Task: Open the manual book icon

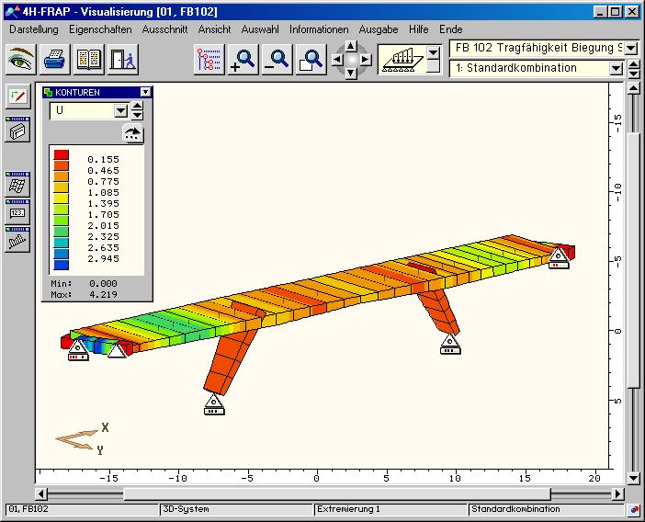Action: (88, 60)
